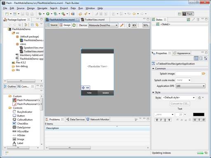Click the Convert to CSS button
Screen dimensions: 211x158
[180, 104]
